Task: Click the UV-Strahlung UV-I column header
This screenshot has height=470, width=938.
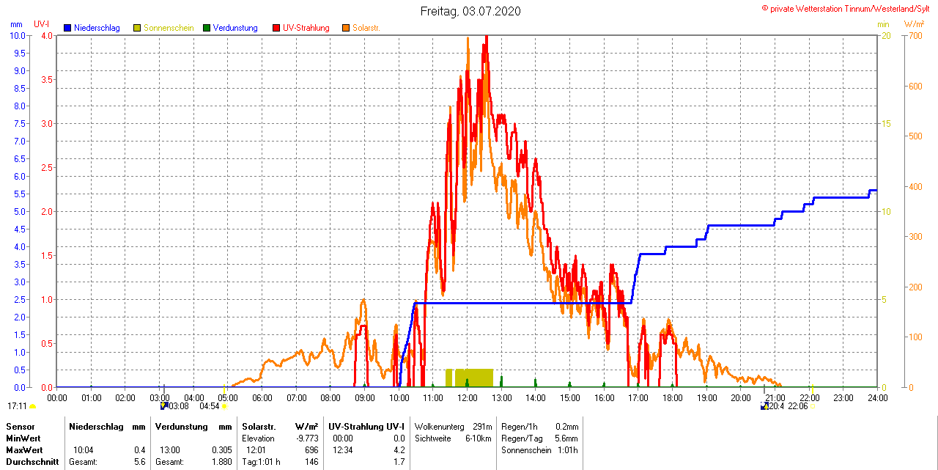Action: 366,426
